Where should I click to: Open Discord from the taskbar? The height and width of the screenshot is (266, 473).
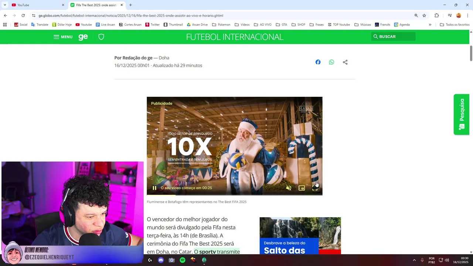pos(161,260)
